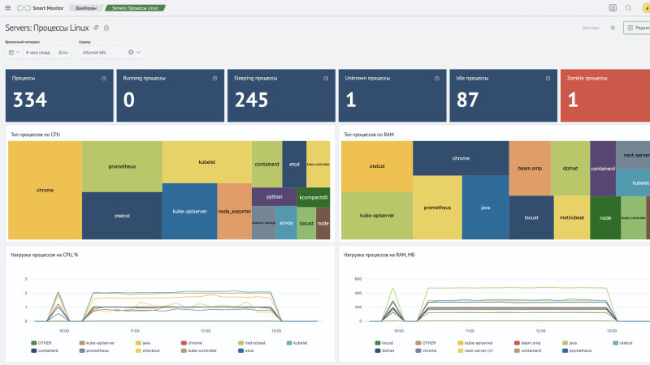The width and height of the screenshot is (650, 365).
Task: Select kube-apiserver block in RAM treemap
Action: pyautogui.click(x=377, y=215)
